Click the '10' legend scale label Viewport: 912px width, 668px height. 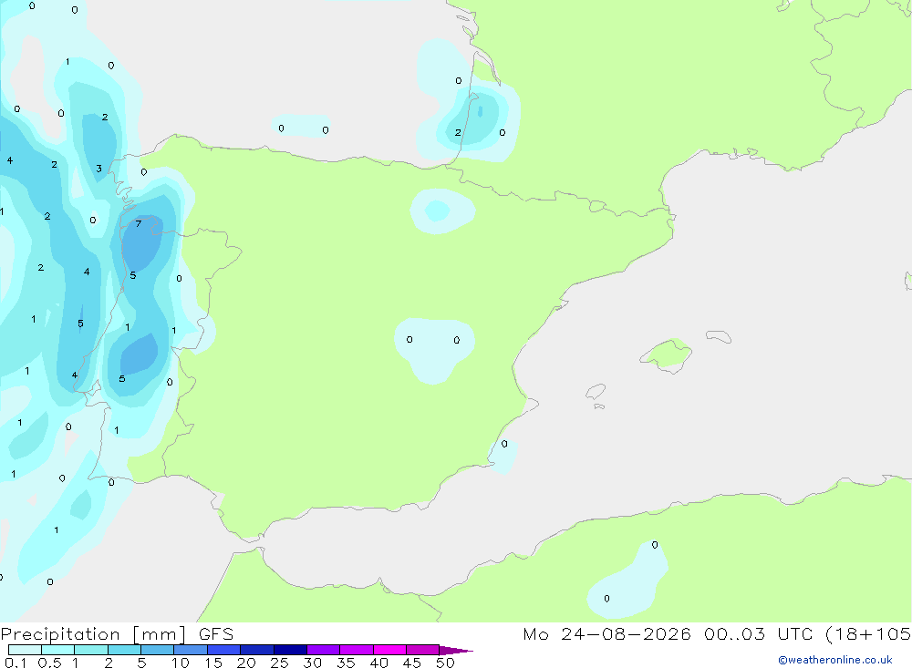click(x=181, y=663)
